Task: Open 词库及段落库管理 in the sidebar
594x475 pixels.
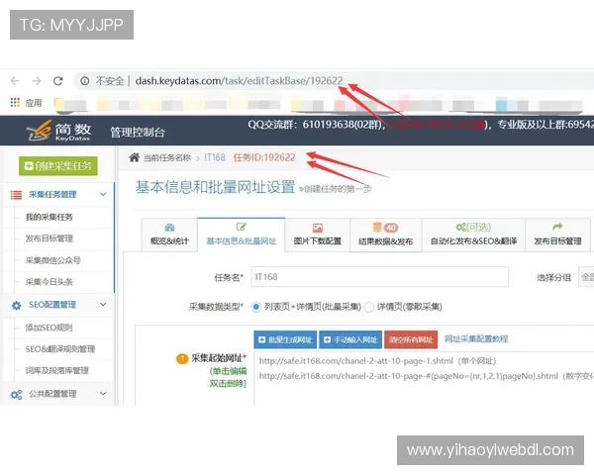Action: click(x=56, y=370)
